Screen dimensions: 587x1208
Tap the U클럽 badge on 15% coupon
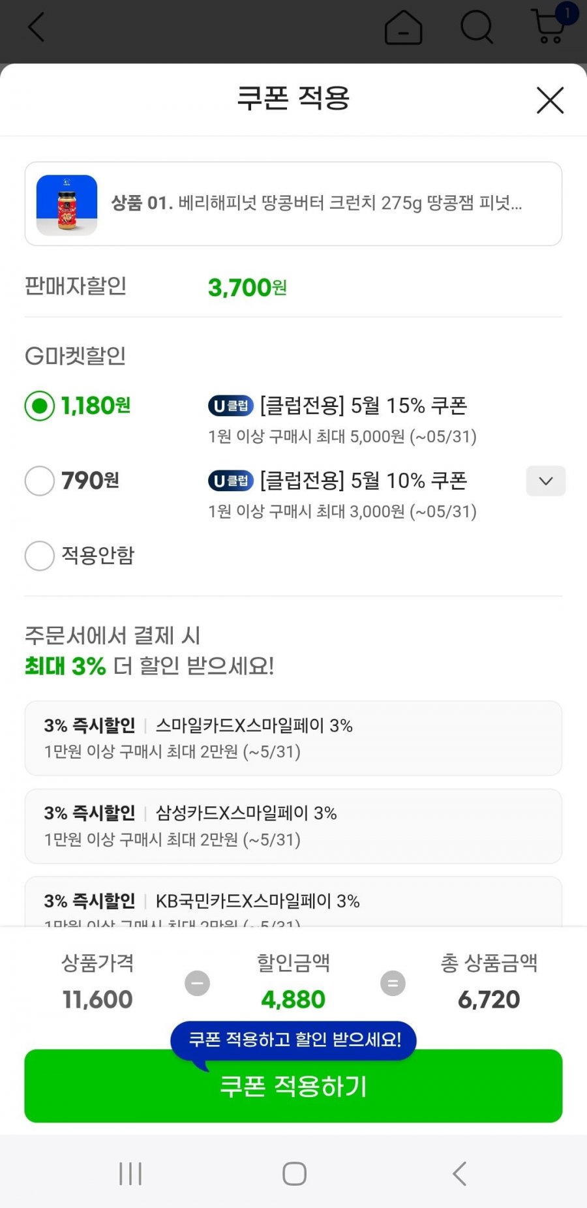tap(231, 406)
